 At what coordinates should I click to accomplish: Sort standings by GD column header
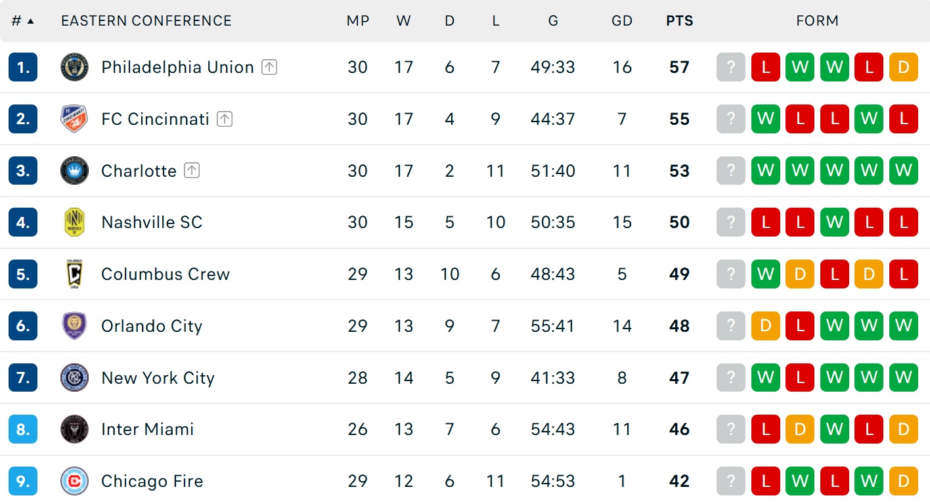(x=622, y=21)
